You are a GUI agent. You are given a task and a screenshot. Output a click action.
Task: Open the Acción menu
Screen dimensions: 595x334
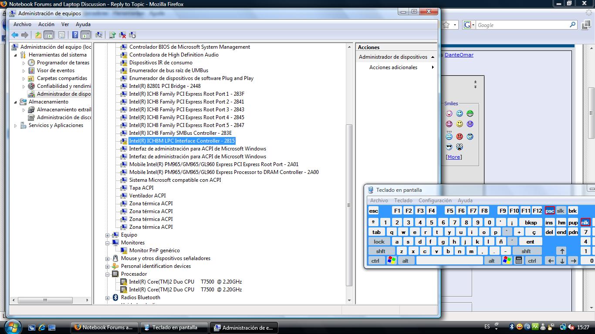(46, 24)
